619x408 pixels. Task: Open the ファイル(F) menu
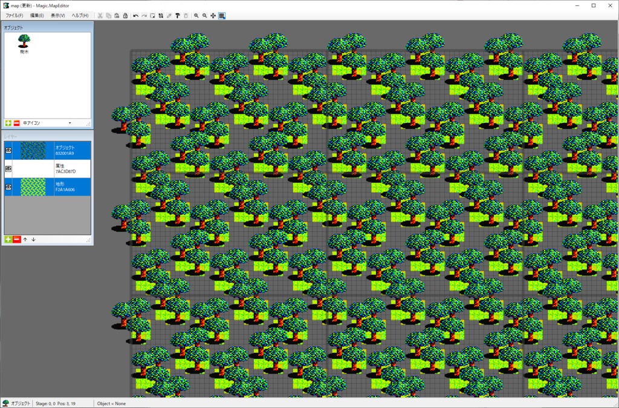pyautogui.click(x=15, y=15)
